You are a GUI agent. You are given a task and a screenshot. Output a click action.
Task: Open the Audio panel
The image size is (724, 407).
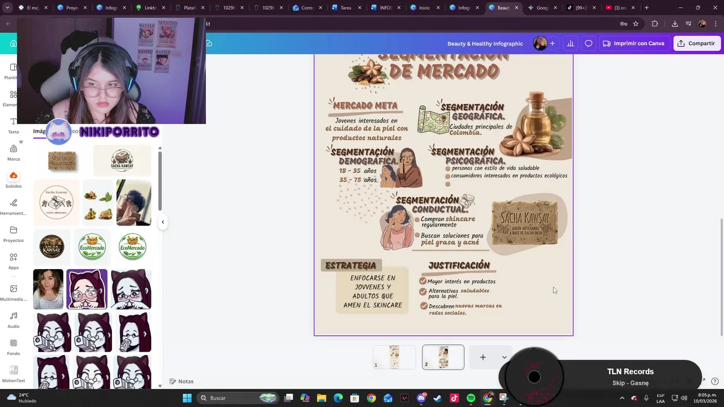click(14, 320)
